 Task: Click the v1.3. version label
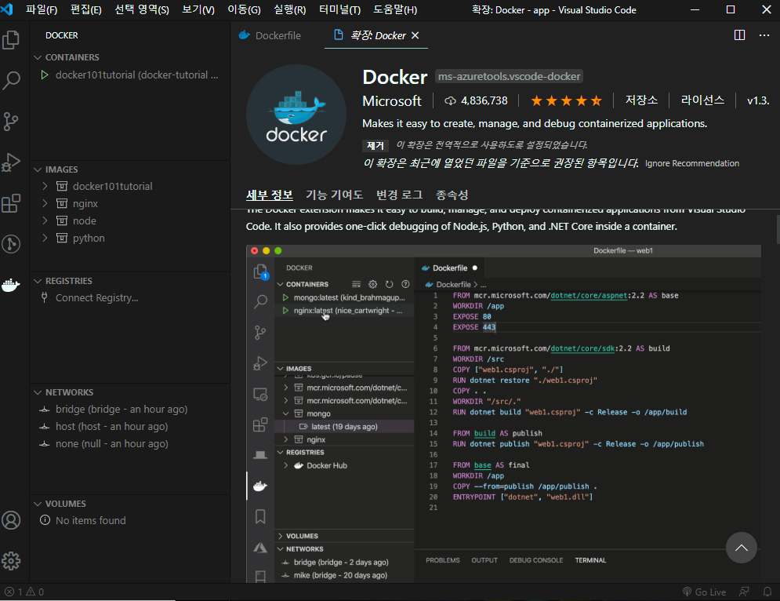tap(758, 101)
